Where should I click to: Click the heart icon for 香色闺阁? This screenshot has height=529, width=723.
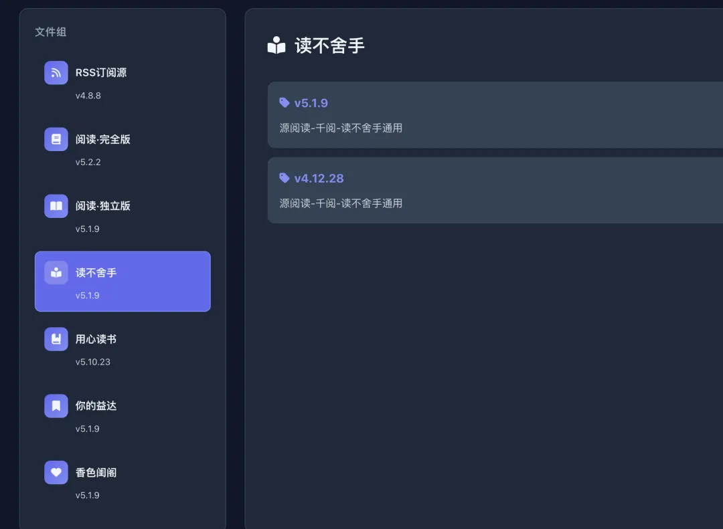point(56,472)
